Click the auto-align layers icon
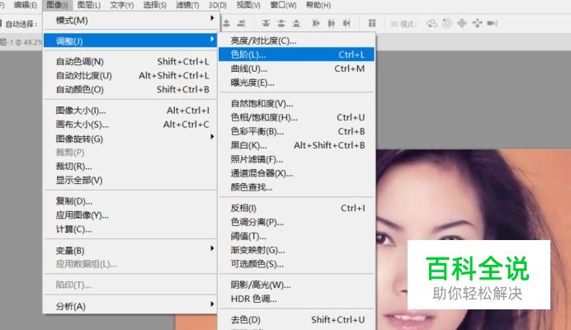This screenshot has width=571, height=330. (x=372, y=23)
